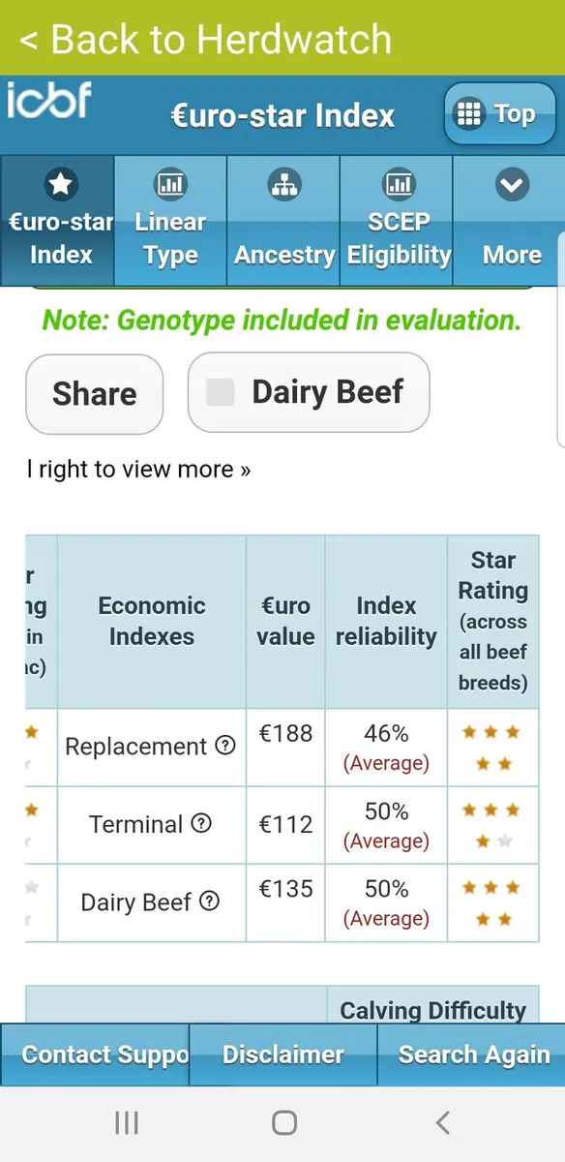Open help icon next to Terminal

tap(201, 823)
